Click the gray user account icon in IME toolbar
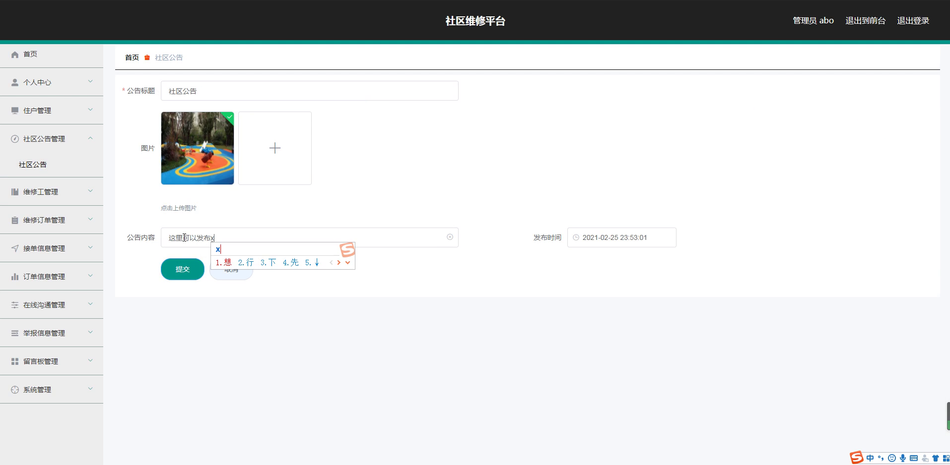 925,458
